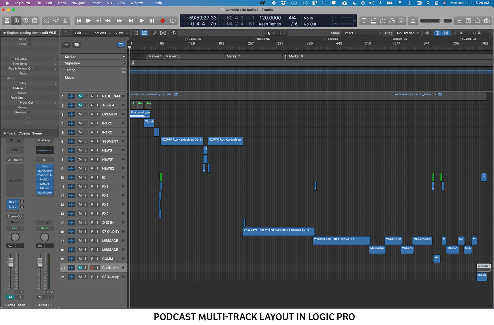The width and height of the screenshot is (494, 325).
Task: Open the Mixer from the toolbar
Action: [56, 21]
